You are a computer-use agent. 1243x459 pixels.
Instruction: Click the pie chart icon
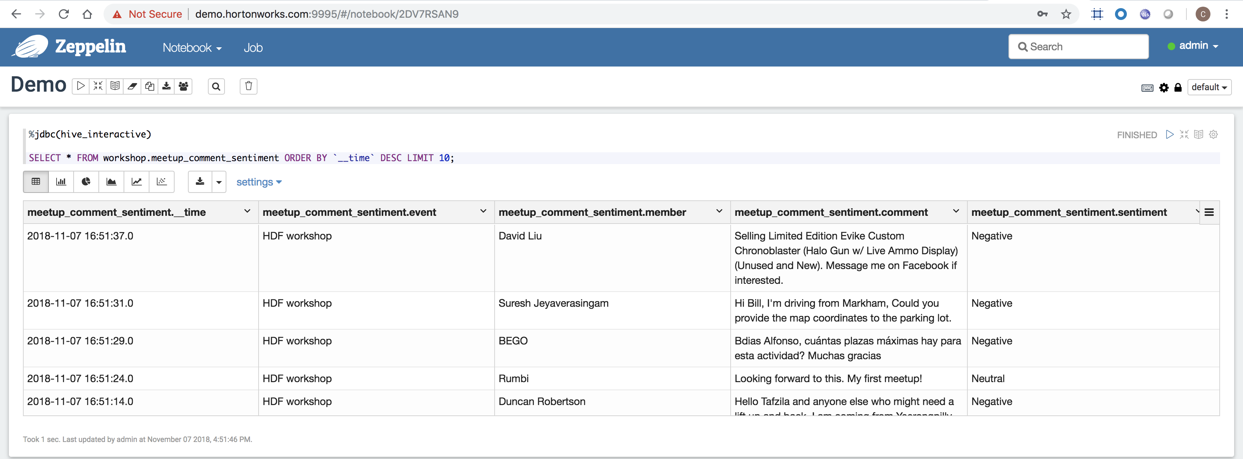[85, 182]
